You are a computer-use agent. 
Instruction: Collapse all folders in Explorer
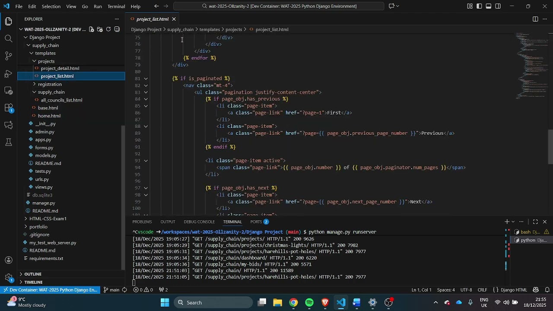click(117, 29)
